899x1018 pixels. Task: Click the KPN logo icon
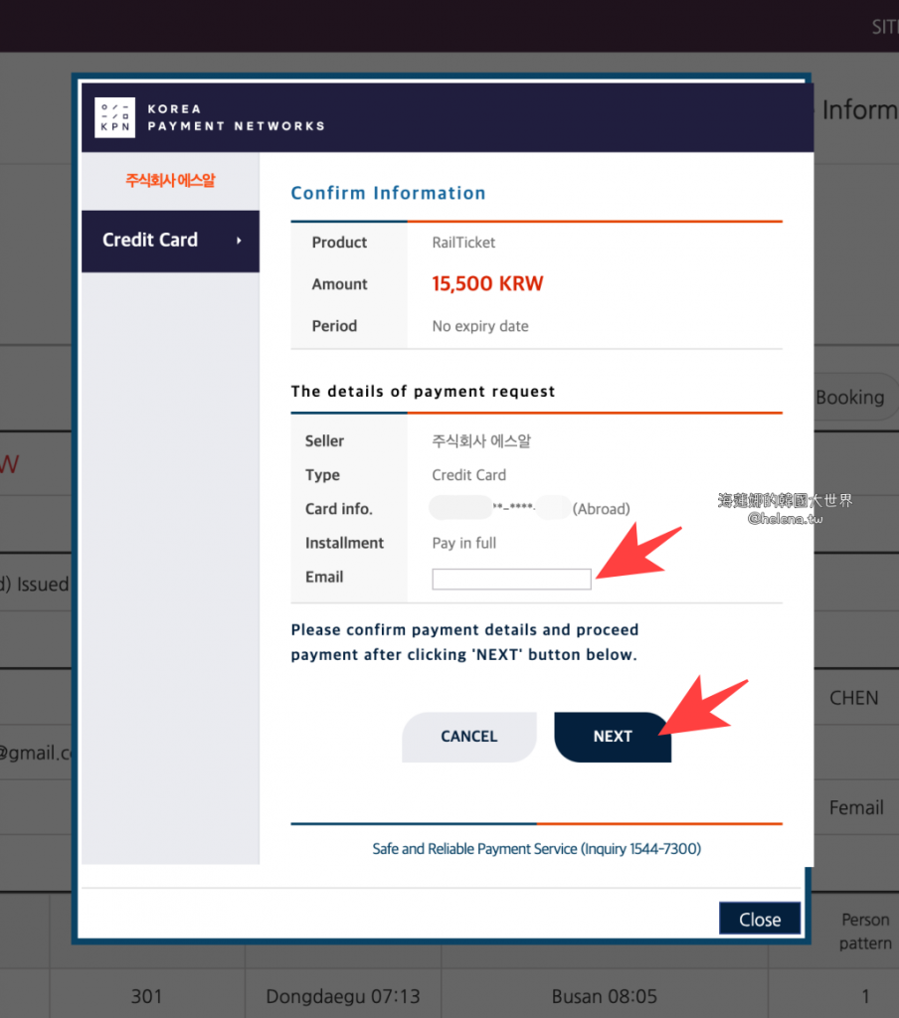[x=114, y=118]
